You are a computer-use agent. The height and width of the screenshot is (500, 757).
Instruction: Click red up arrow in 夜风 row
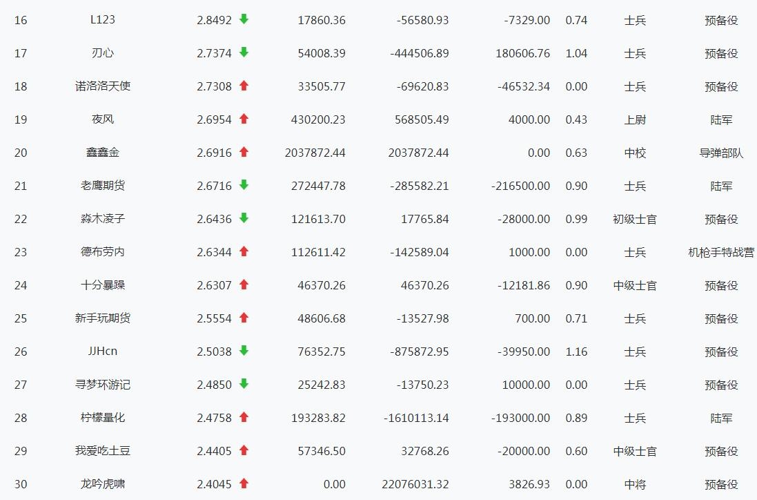[x=244, y=119]
